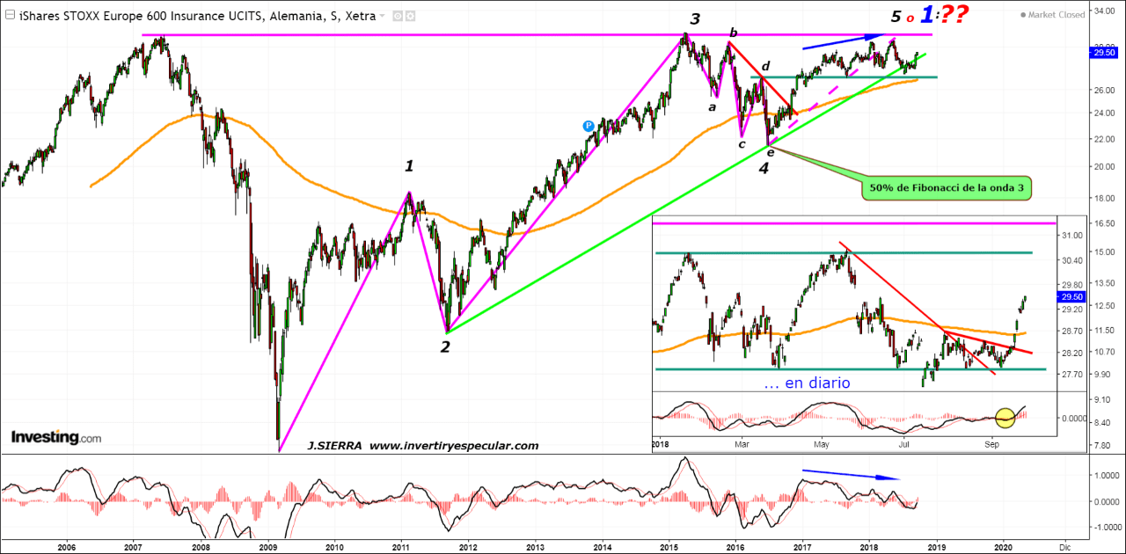Click the Market Closed status indicator

pos(1055,15)
